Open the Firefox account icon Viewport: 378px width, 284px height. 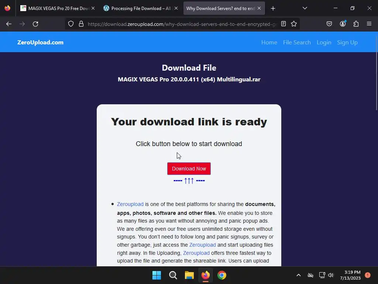(x=343, y=24)
